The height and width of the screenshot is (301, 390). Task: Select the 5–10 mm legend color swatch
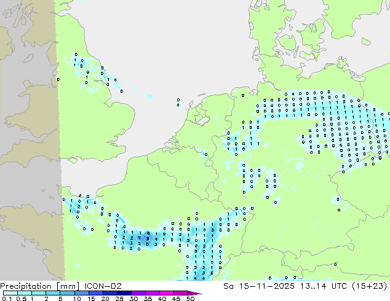67,293
